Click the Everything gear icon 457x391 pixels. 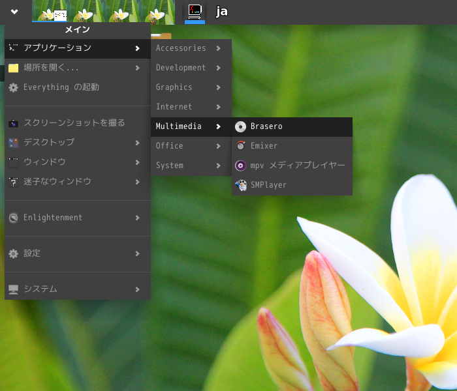pos(14,87)
